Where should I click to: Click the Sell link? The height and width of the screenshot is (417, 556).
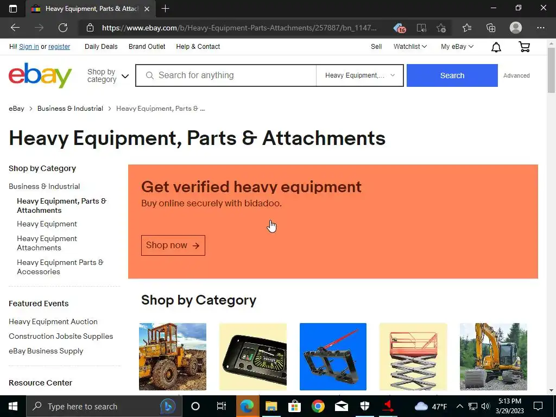376,47
